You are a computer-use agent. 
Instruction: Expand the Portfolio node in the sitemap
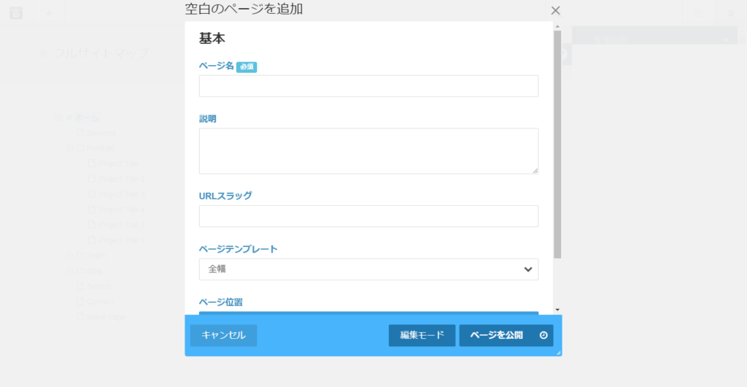click(x=69, y=148)
